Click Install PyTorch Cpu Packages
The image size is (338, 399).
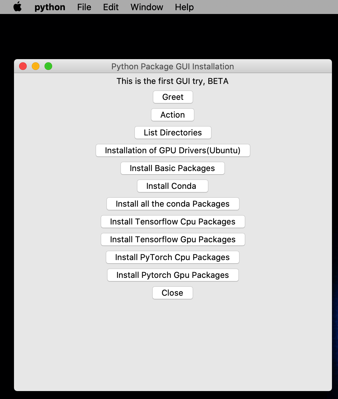[x=173, y=257]
